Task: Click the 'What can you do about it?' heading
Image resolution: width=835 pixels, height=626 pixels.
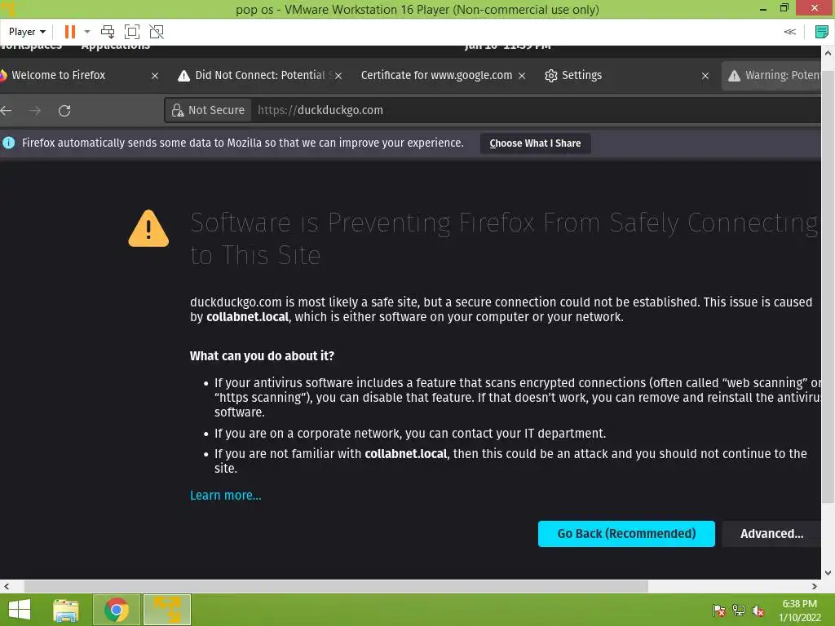Action: pyautogui.click(x=262, y=355)
